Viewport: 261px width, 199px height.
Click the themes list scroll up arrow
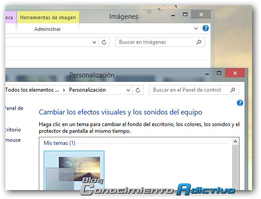point(236,141)
